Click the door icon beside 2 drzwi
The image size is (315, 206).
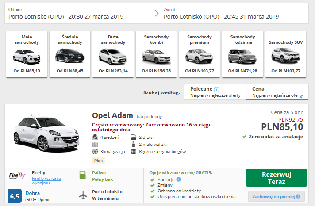pyautogui.click(x=134, y=137)
